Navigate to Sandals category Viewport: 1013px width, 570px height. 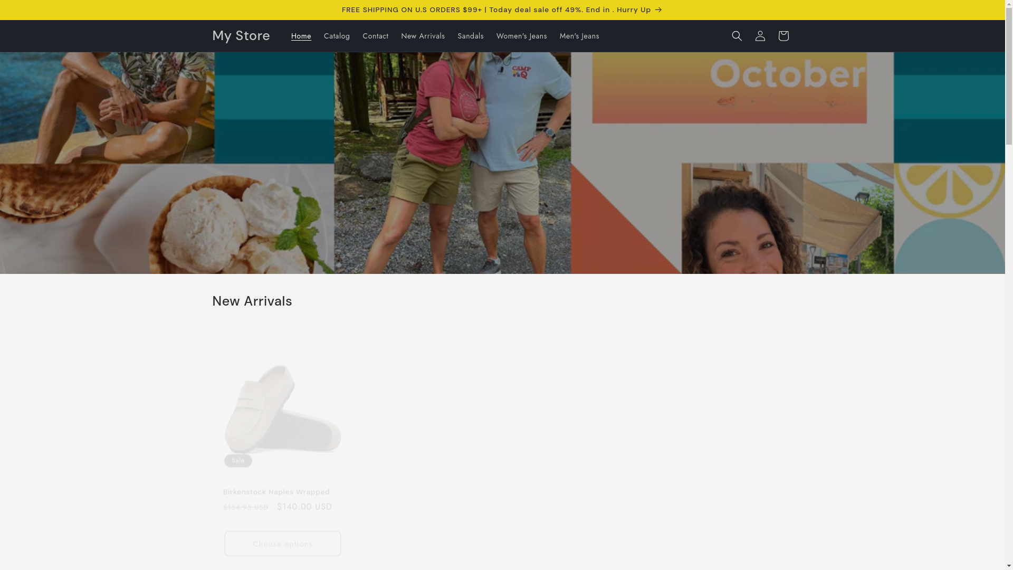[470, 36]
